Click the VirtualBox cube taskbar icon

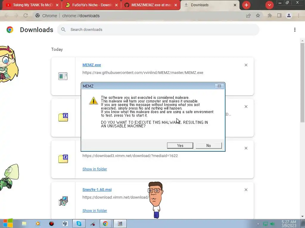65,224
